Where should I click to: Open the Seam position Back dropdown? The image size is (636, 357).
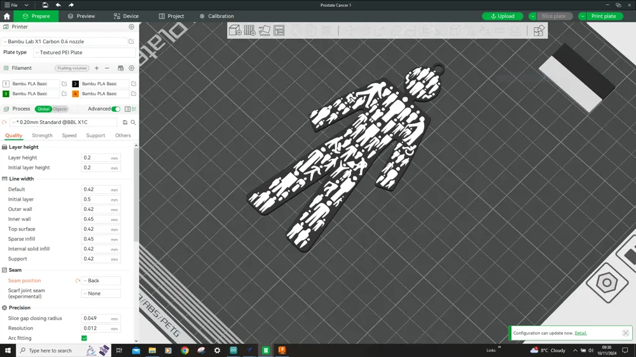[101, 280]
